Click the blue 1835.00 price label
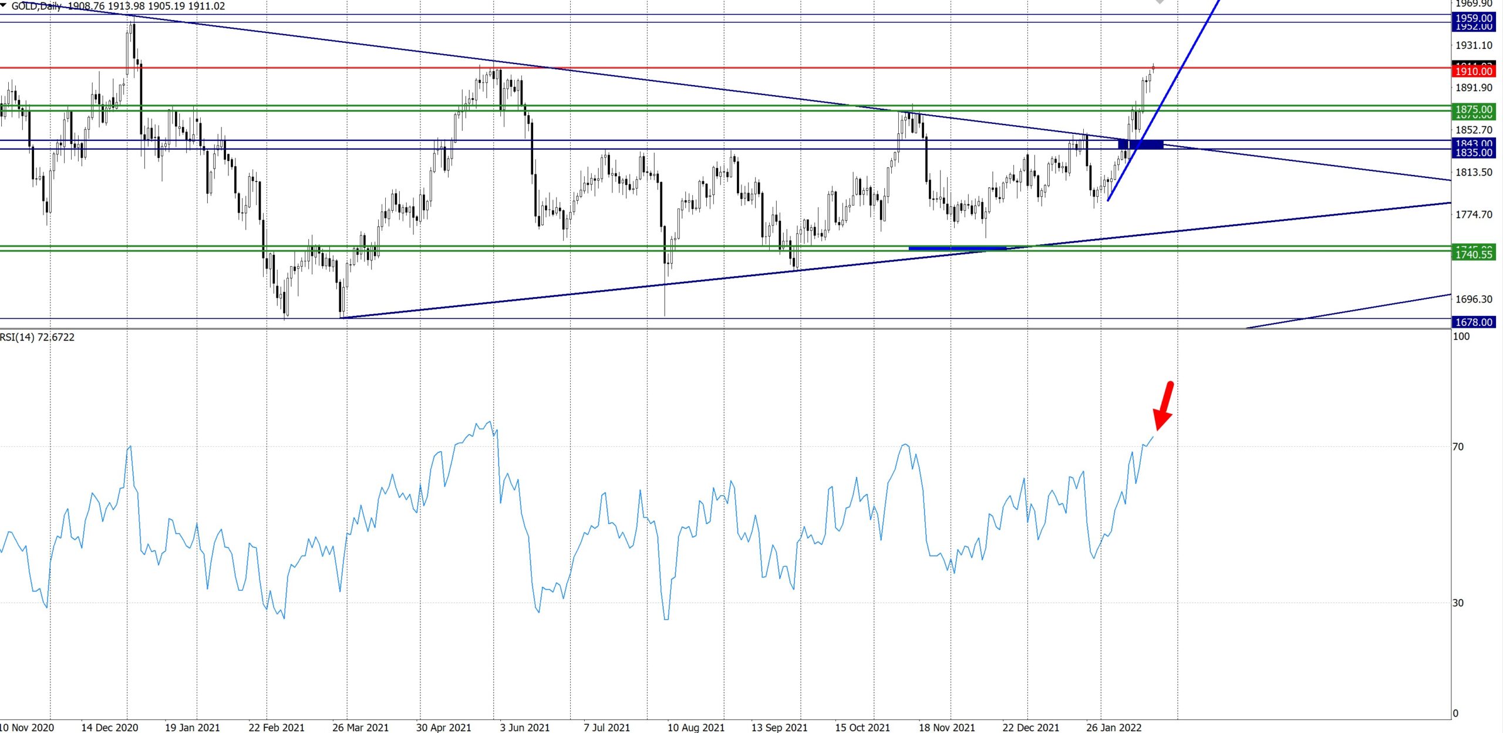1503x733 pixels. click(x=1473, y=153)
